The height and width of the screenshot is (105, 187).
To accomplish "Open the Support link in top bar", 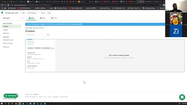I will 43,13.
